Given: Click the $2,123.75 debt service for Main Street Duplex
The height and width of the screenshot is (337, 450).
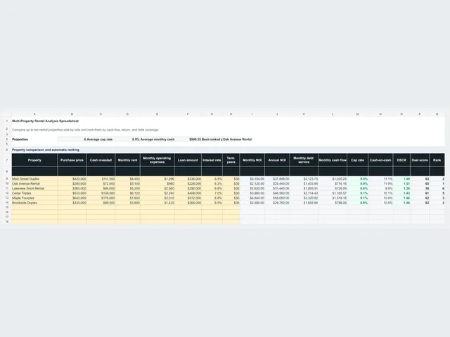Looking at the screenshot, I should click(304, 179).
